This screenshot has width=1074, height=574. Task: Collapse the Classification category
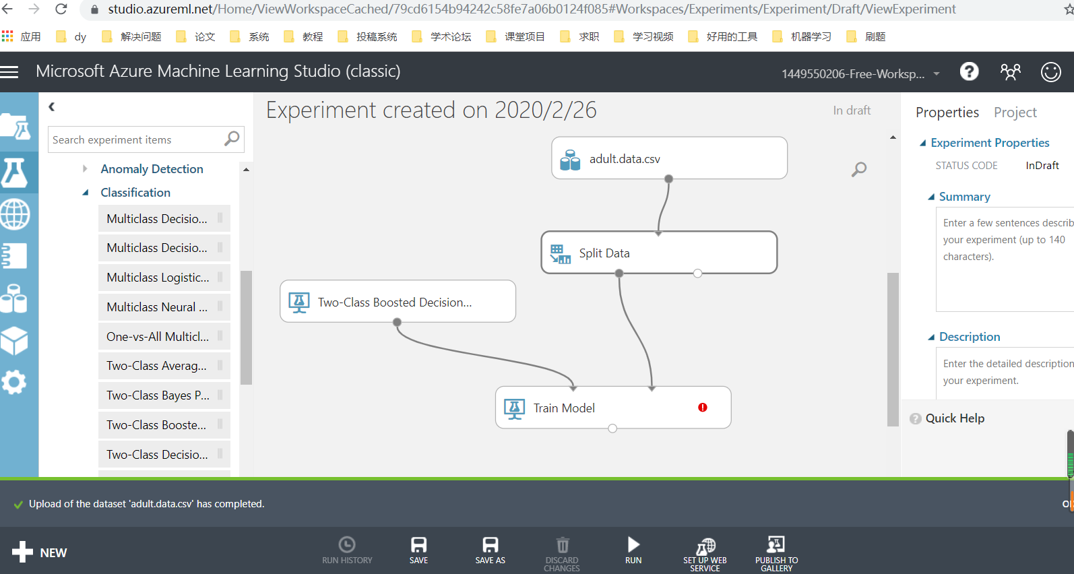point(86,193)
